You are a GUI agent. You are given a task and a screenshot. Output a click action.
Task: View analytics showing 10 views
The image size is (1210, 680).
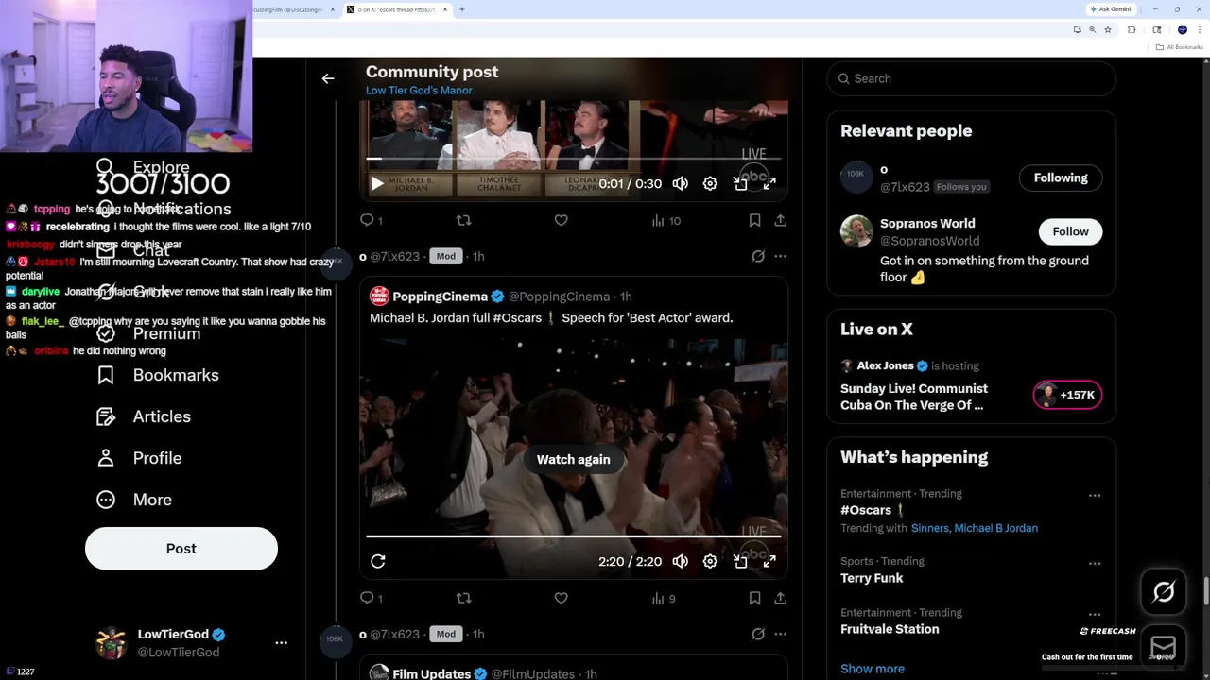665,220
